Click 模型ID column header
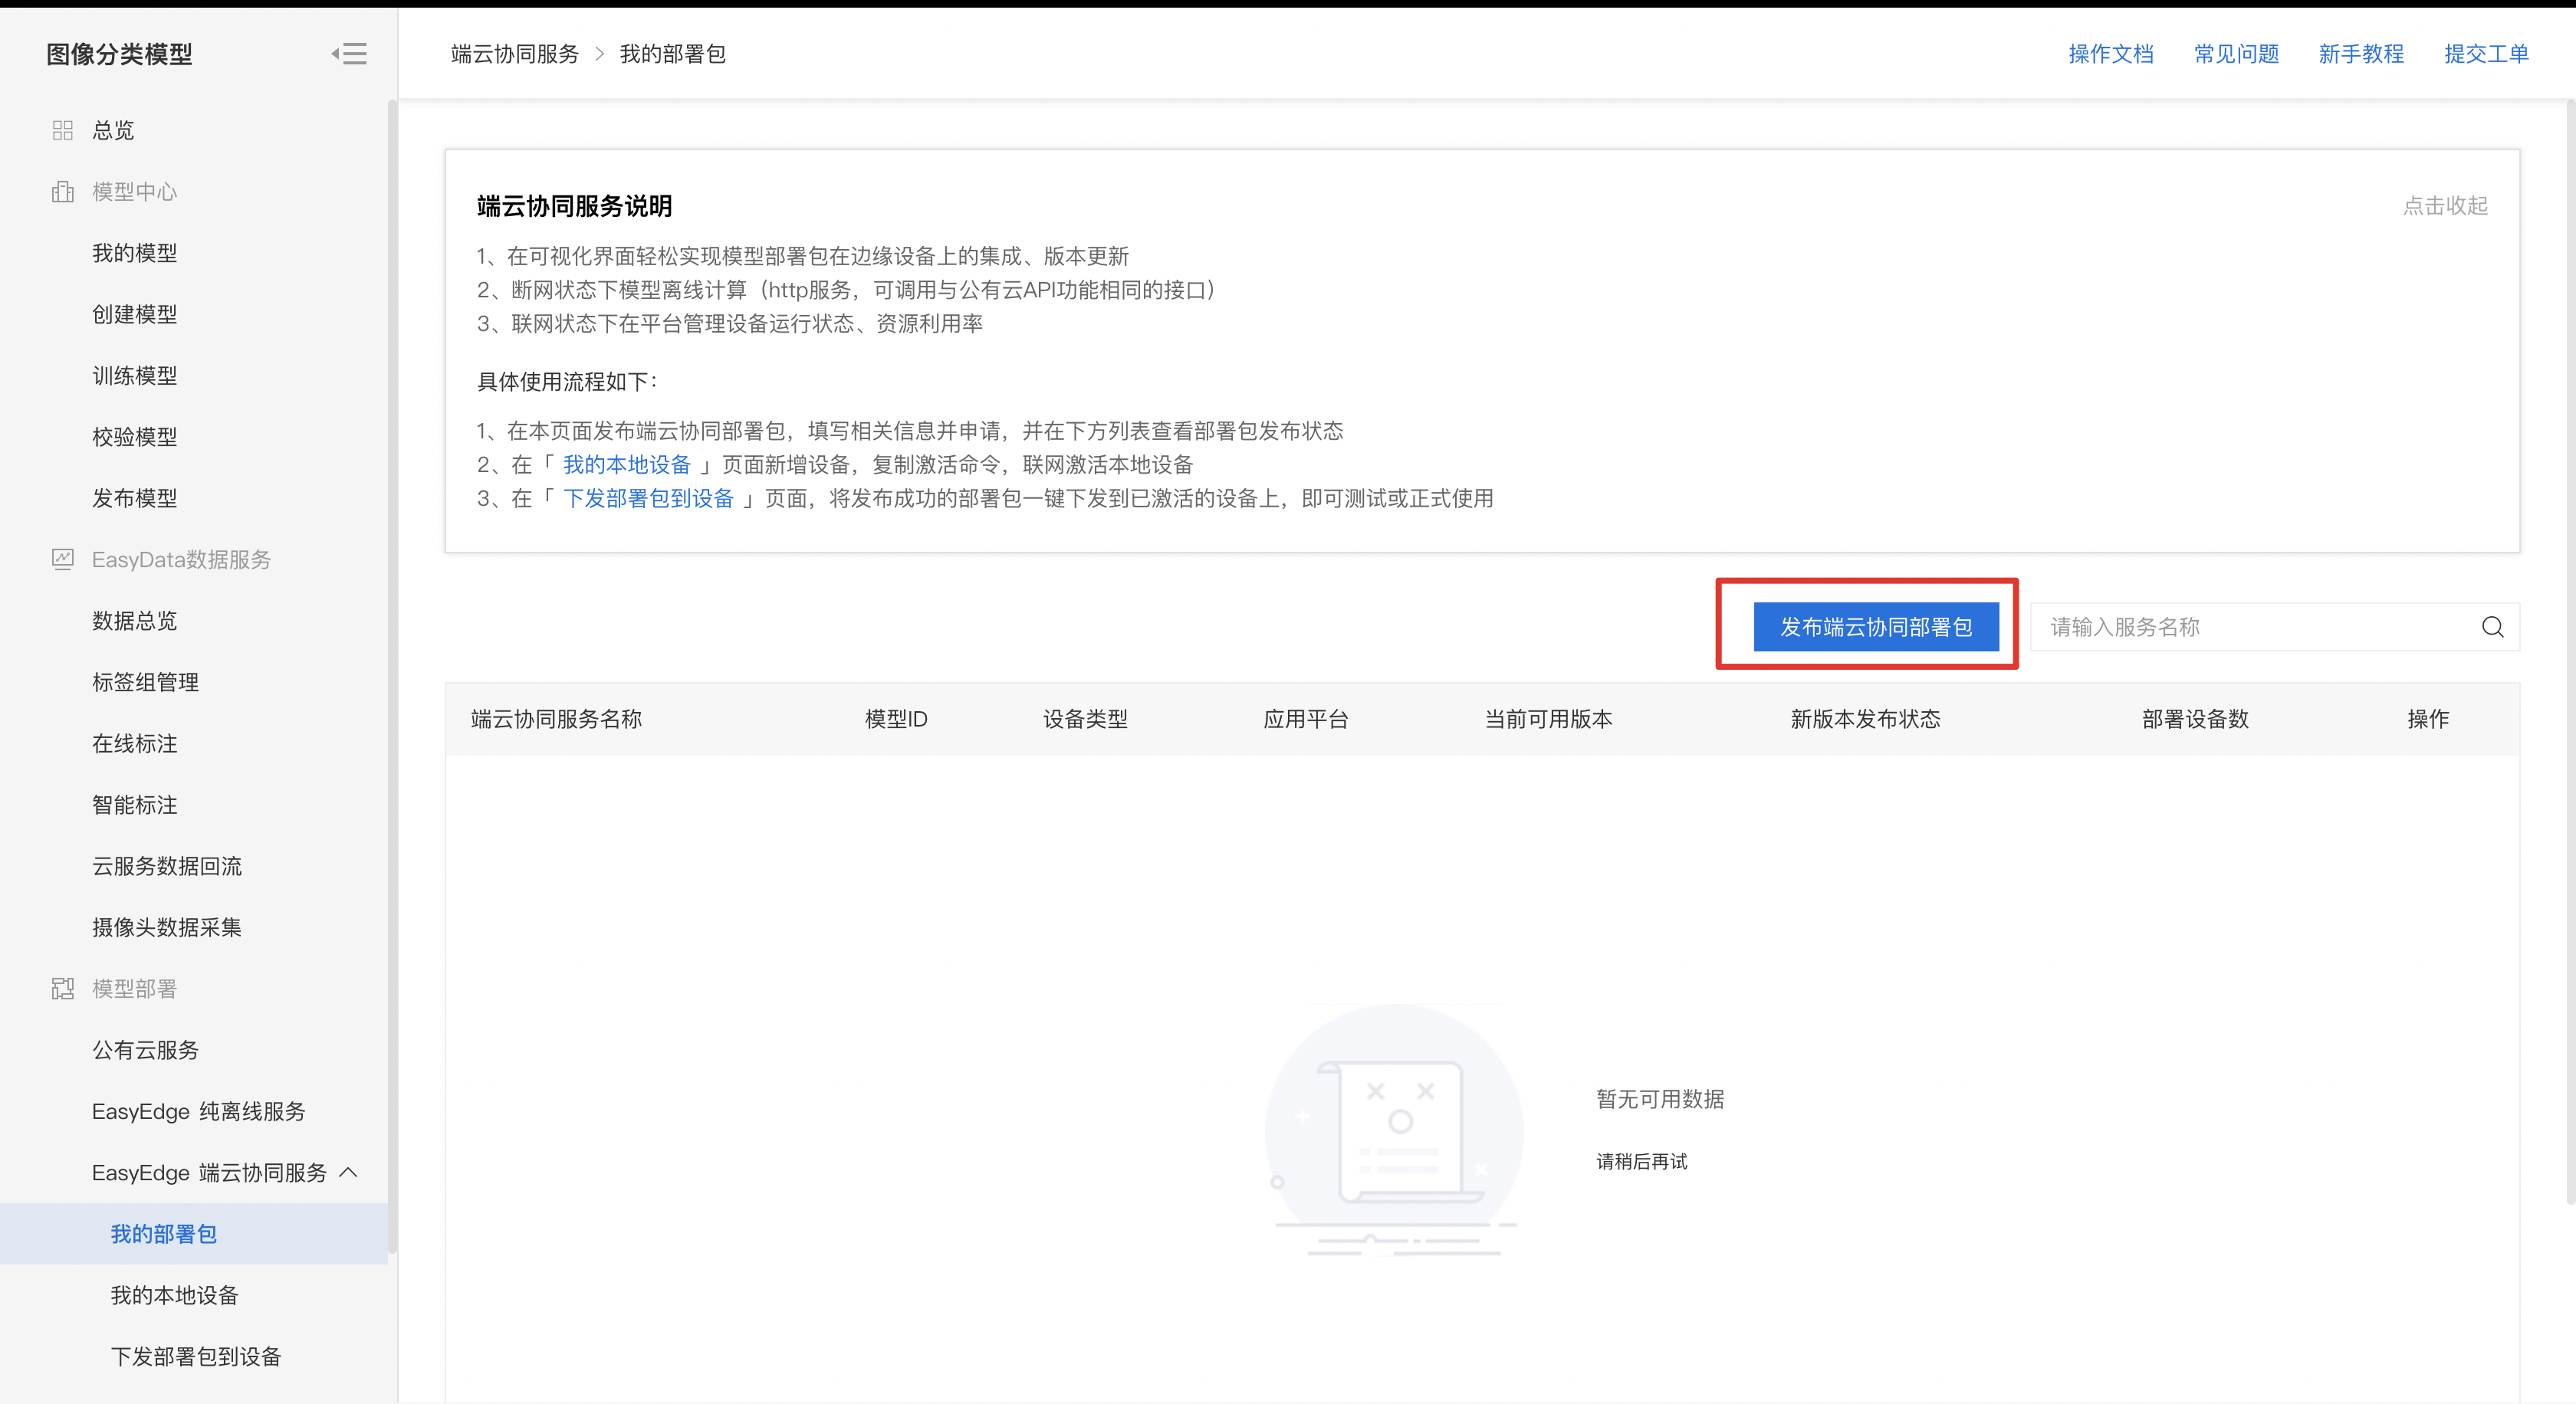The image size is (2576, 1404). (x=896, y=719)
